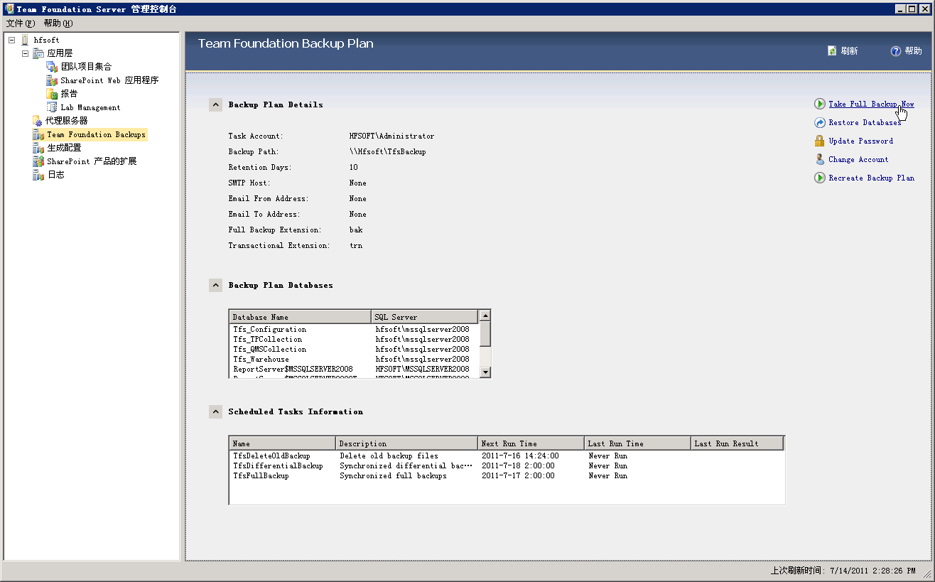935x582 pixels.
Task: Click the Description column header
Action: 406,443
